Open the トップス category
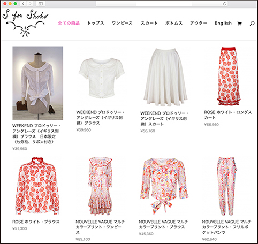The image size is (258, 244). 96,23
